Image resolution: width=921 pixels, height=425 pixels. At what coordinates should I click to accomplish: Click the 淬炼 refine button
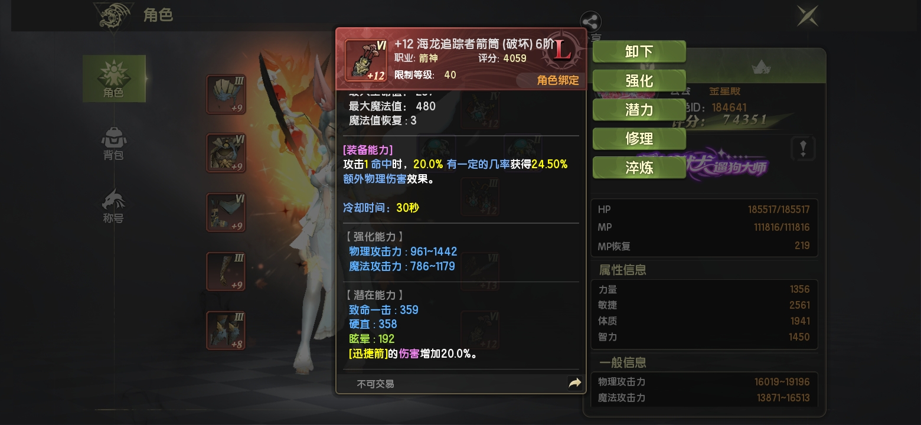click(x=639, y=168)
